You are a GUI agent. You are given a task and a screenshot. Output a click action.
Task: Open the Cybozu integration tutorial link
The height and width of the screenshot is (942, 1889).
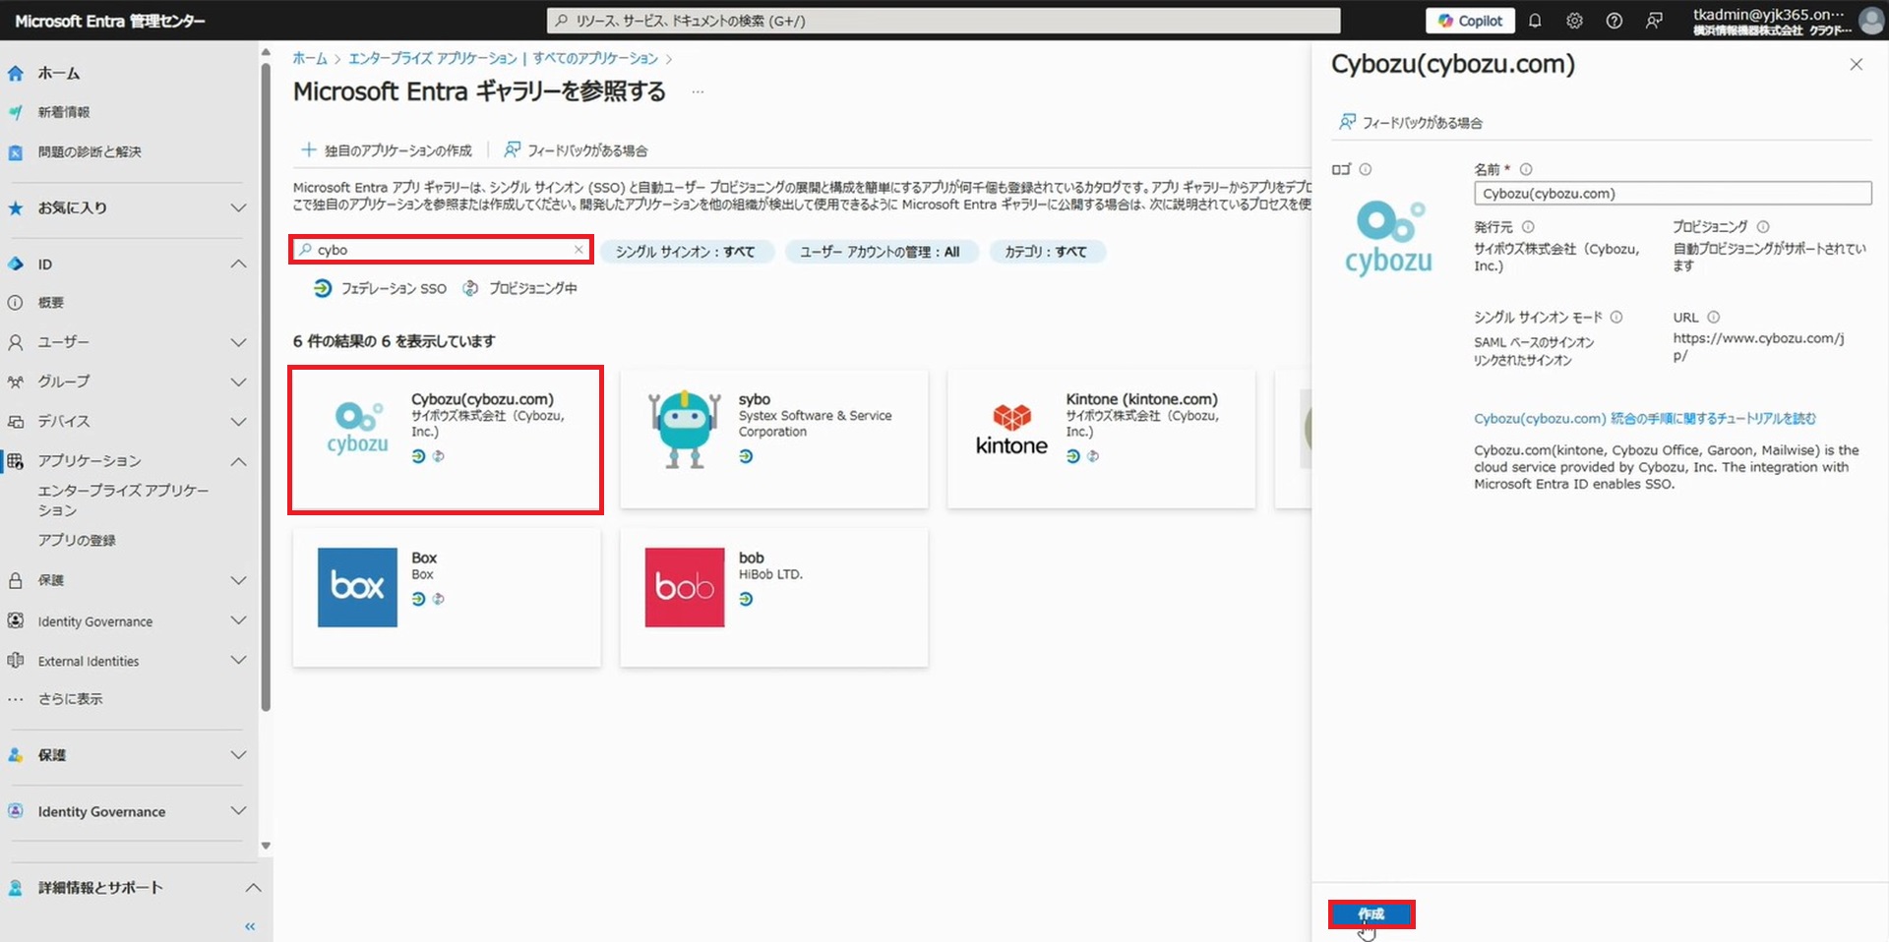(1644, 419)
